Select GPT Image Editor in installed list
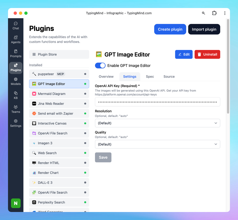 click(59, 84)
